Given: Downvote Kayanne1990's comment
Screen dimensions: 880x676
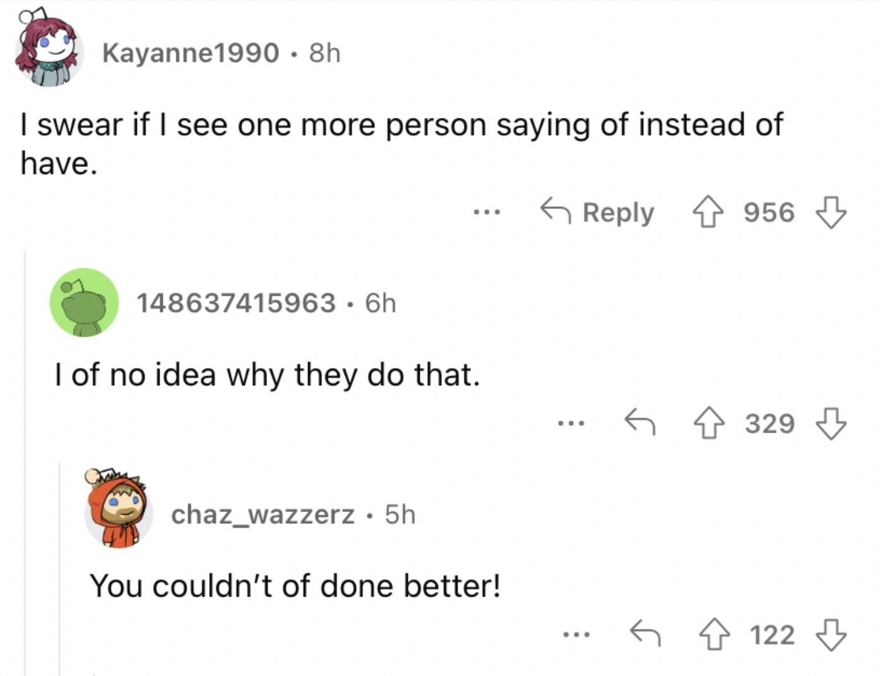Looking at the screenshot, I should click(x=831, y=213).
